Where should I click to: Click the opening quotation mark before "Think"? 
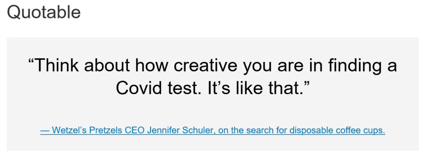(31, 61)
